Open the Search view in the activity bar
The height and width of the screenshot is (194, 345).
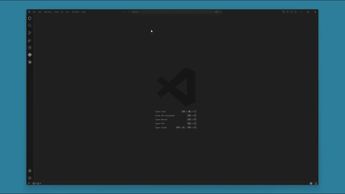pos(30,26)
